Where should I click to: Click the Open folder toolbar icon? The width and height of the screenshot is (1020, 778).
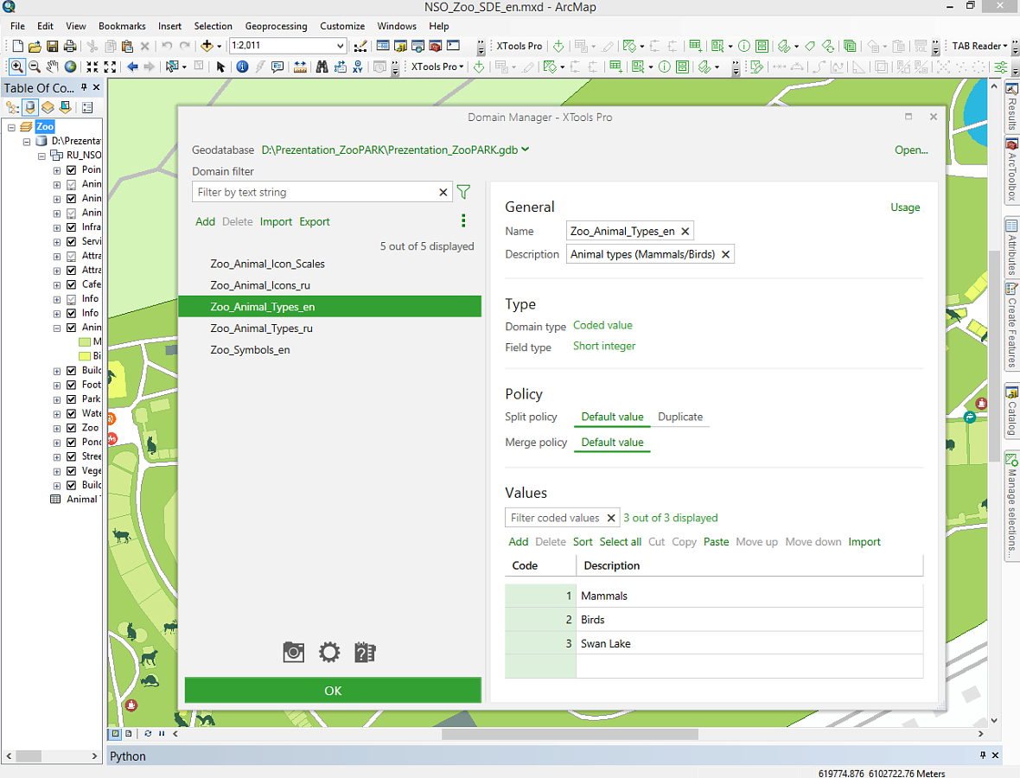(35, 46)
